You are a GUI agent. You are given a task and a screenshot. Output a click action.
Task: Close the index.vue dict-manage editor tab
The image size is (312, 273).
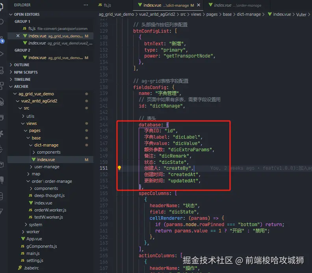pyautogui.click(x=199, y=5)
